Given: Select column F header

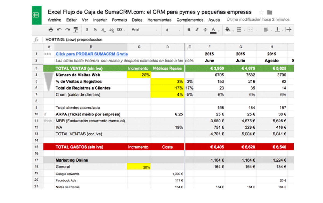Looking at the screenshot, I should 209,47.
